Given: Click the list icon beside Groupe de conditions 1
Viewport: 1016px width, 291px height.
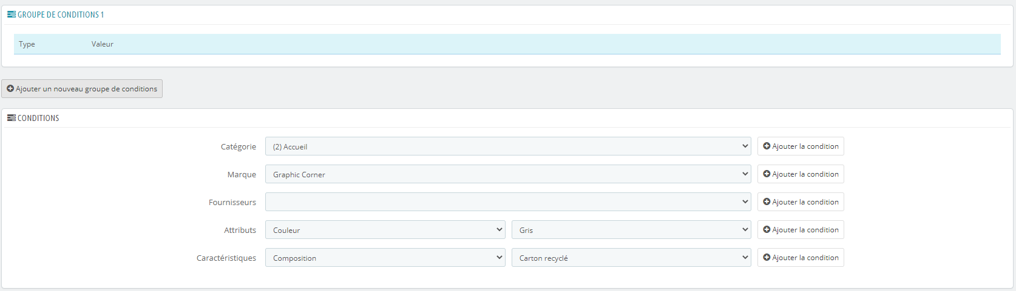Looking at the screenshot, I should click(x=12, y=15).
